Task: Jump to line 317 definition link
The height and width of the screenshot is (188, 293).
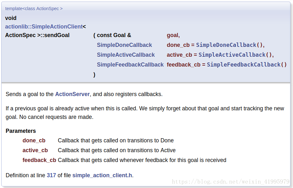Action: click(x=51, y=175)
